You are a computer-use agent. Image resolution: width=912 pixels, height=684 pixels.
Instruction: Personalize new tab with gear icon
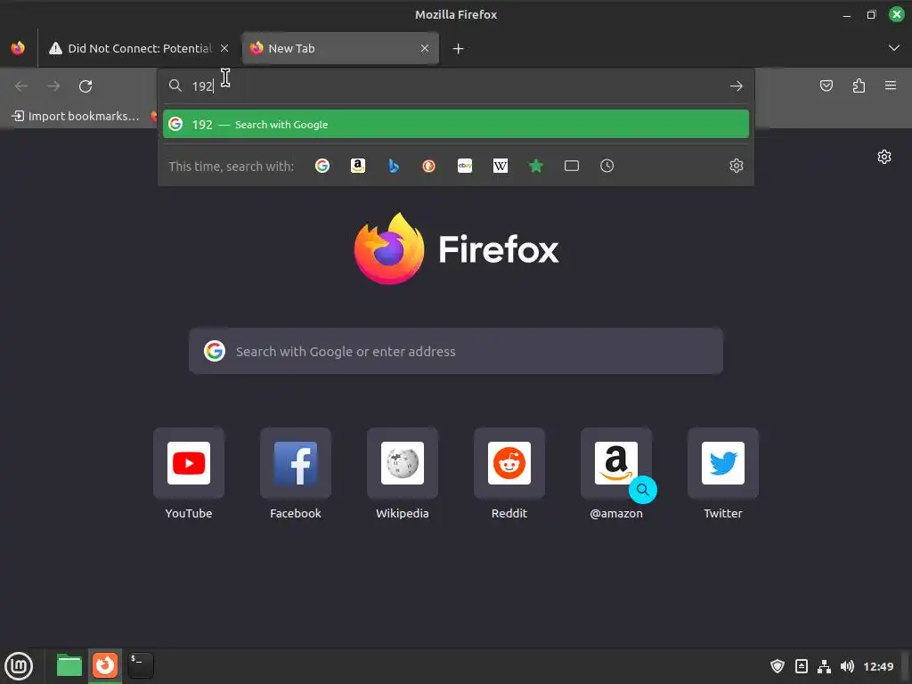point(884,157)
